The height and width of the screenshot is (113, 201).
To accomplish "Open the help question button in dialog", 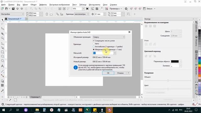I will [128, 73].
